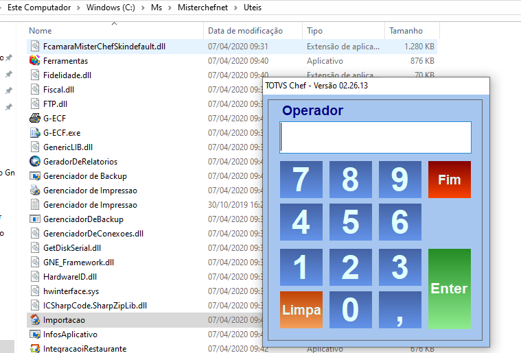Screen dimensions: 521x353
Task: Select the Importacao application icon
Action: tap(35, 320)
